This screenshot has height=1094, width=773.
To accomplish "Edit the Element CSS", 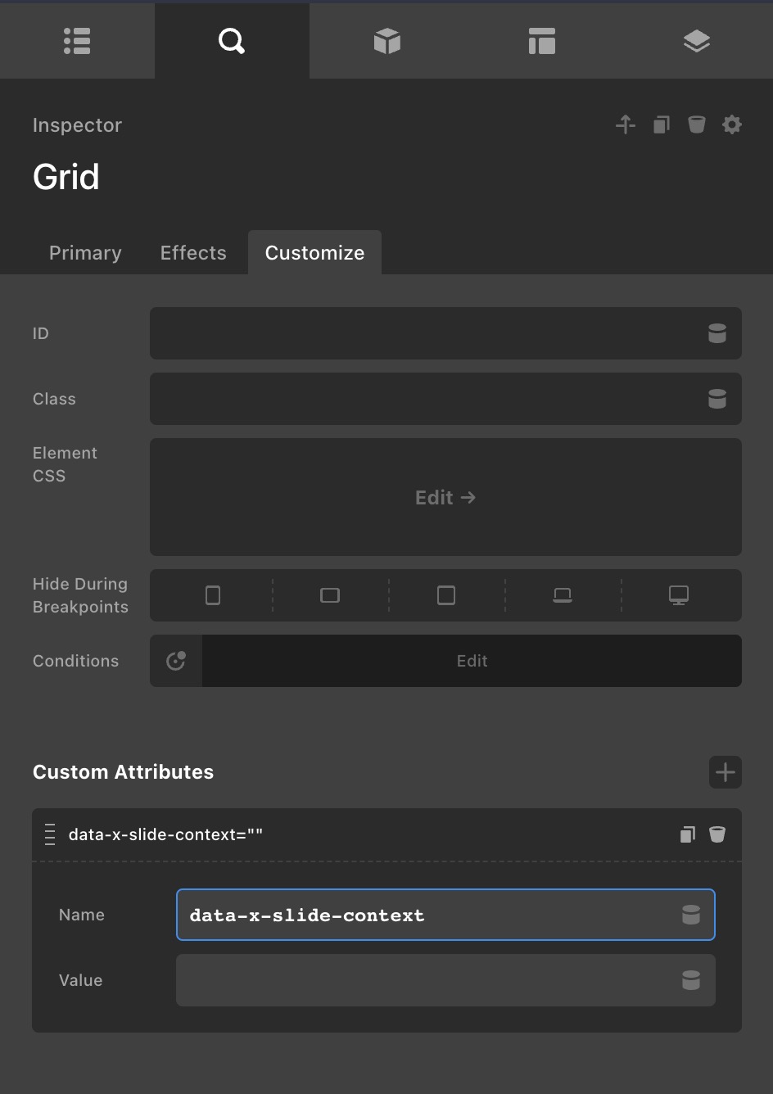I will pos(445,497).
